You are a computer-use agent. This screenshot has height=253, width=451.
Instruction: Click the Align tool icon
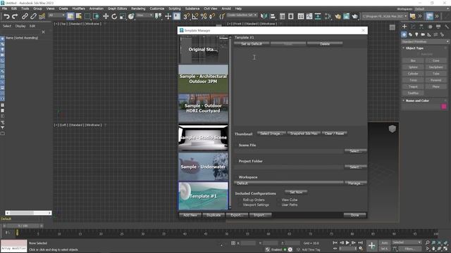pyautogui.click(x=273, y=16)
